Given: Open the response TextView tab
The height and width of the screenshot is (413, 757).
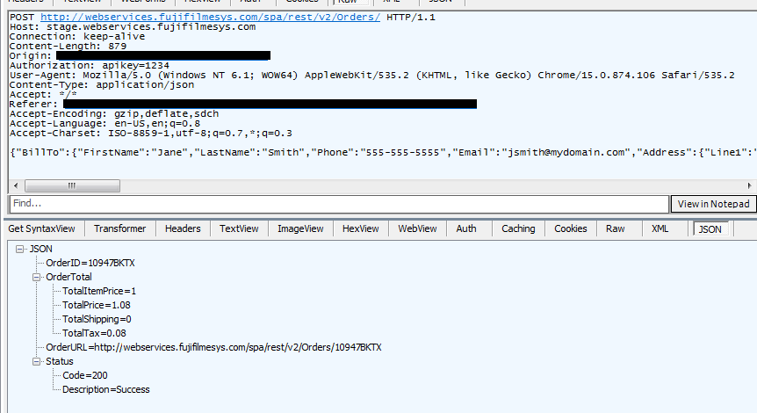Looking at the screenshot, I should (x=239, y=229).
